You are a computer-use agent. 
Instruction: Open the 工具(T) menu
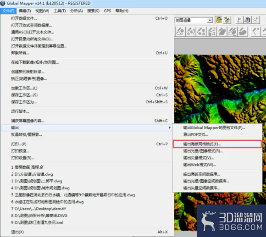tap(60, 11)
